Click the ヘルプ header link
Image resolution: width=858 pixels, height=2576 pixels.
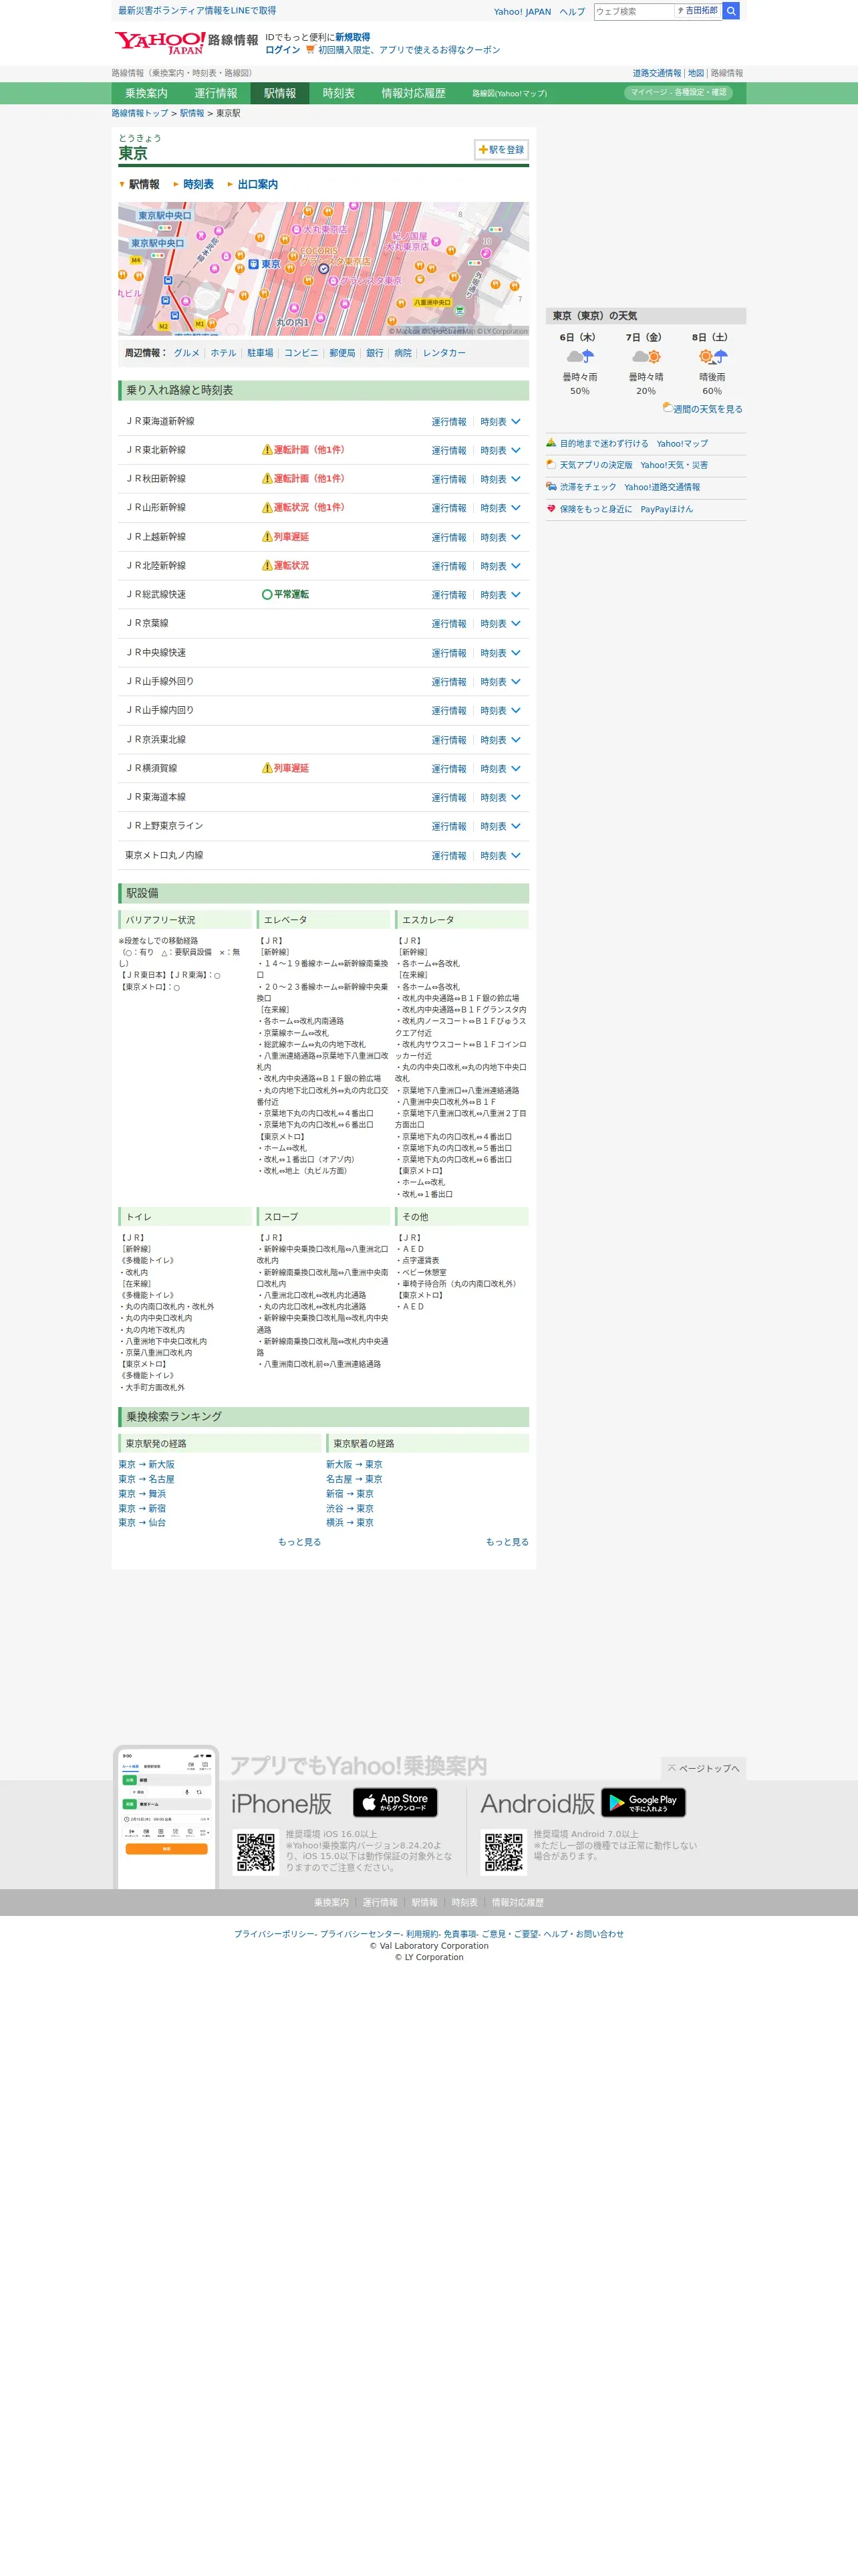pyautogui.click(x=572, y=12)
